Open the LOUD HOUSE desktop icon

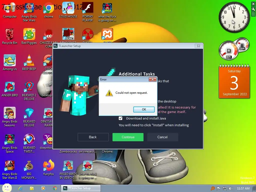[x=68, y=10]
